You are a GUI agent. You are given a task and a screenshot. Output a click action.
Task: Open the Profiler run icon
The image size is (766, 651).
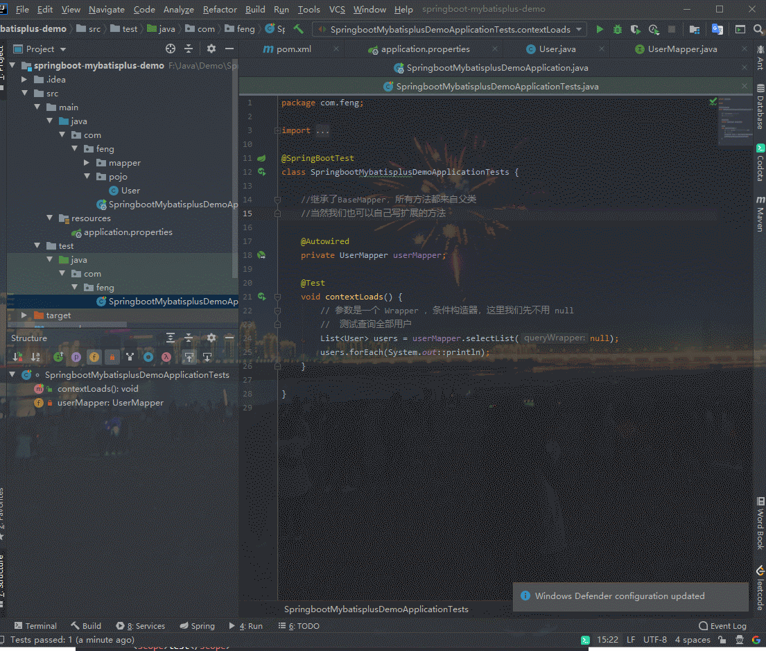tap(653, 29)
